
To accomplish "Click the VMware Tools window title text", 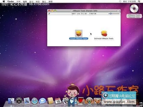I will [85, 11].
